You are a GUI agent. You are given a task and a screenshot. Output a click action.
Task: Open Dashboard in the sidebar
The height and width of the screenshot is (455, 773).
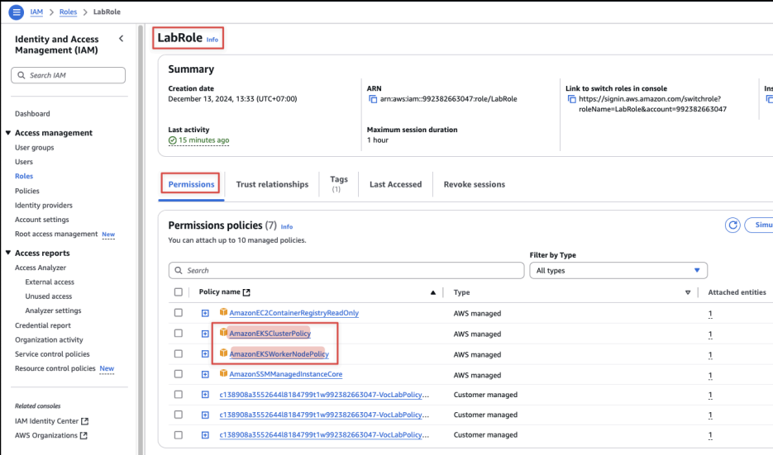pos(32,114)
